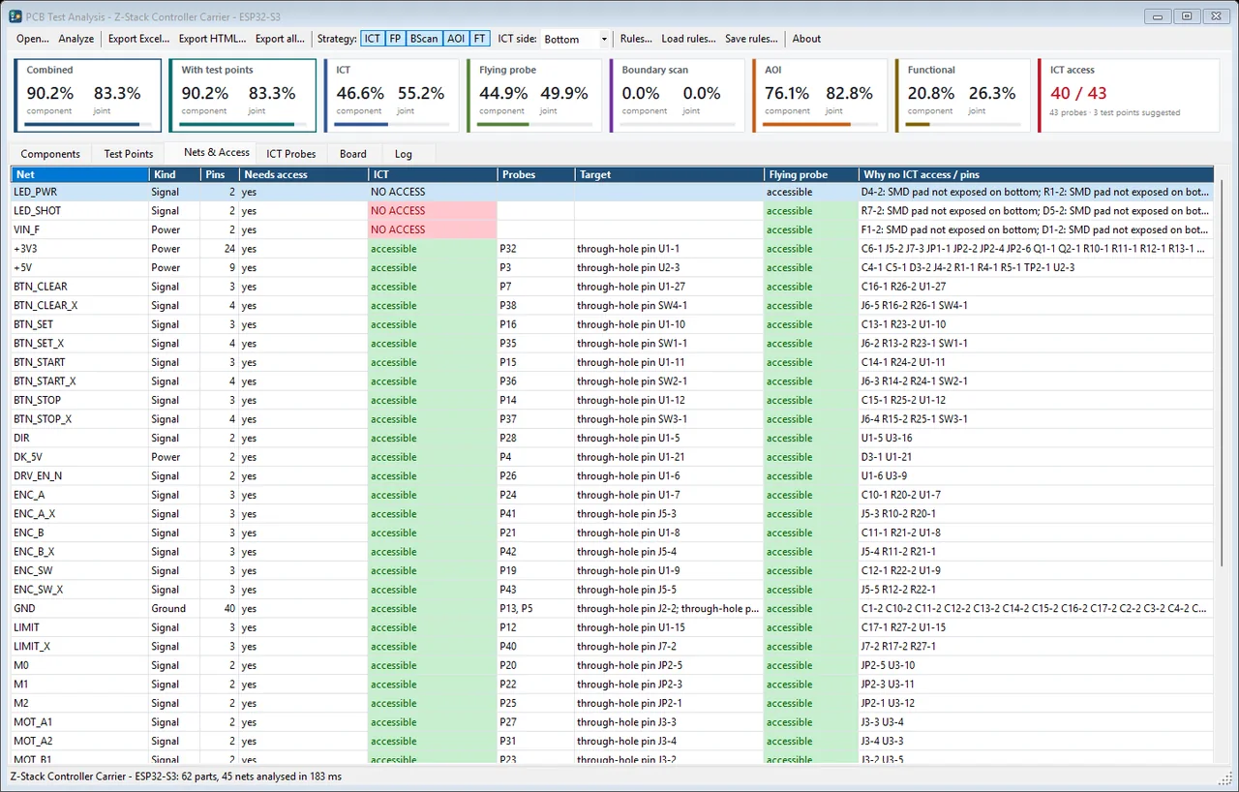
Task: Select the Boundary scan coverage card
Action: pyautogui.click(x=679, y=96)
